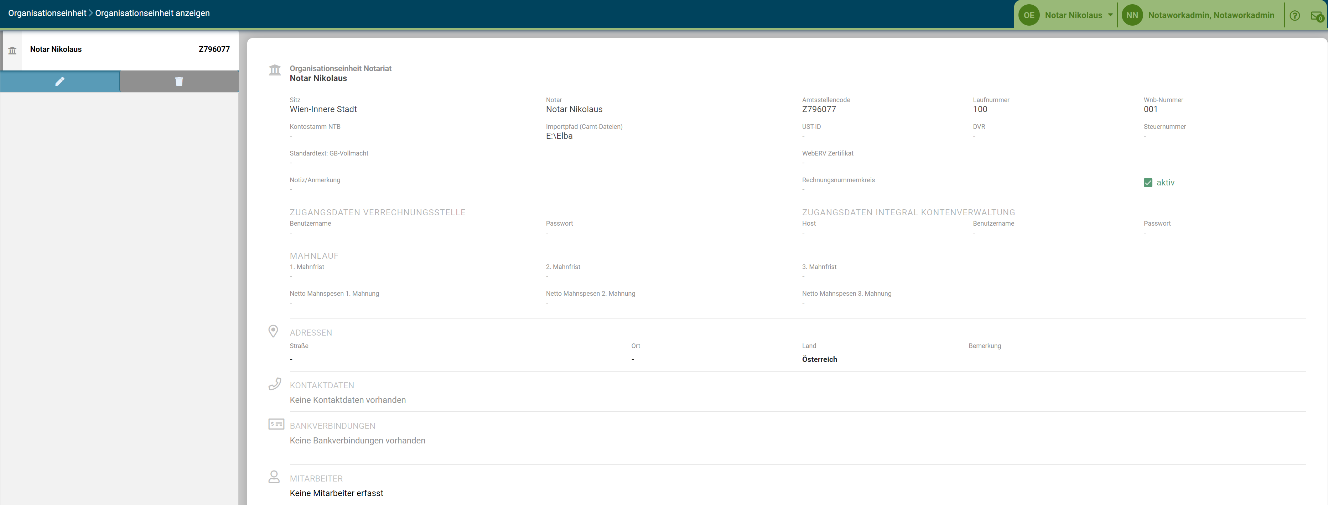The height and width of the screenshot is (505, 1328).
Task: Click the WebERV Zertifikat label
Action: 828,153
